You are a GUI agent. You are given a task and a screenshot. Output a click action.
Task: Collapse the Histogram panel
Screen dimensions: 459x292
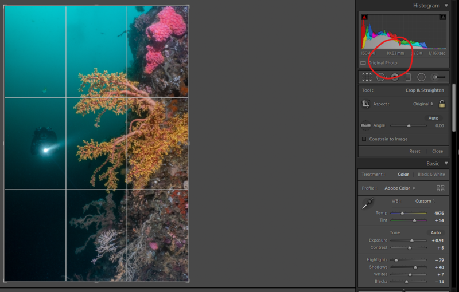[x=446, y=6]
